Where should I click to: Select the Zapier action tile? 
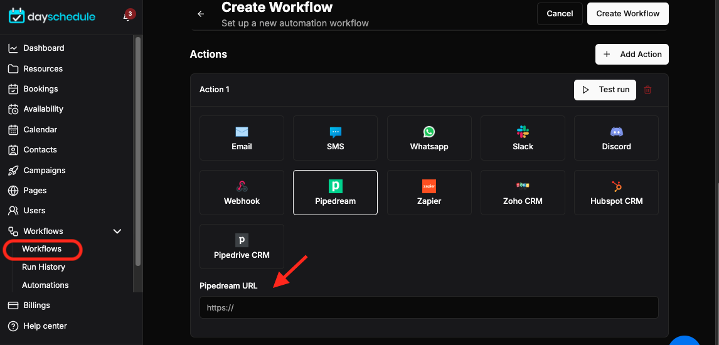(429, 193)
